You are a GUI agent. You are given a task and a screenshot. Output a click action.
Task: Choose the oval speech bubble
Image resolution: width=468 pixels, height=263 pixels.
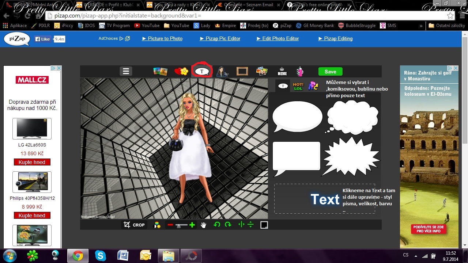pyautogui.click(x=297, y=117)
